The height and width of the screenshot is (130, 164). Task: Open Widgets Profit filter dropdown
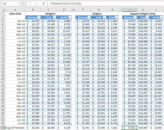click(x=70, y=17)
